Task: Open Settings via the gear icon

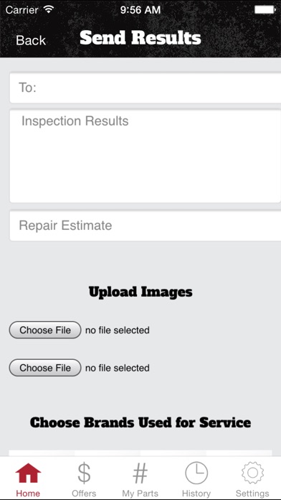Action: pos(252,473)
